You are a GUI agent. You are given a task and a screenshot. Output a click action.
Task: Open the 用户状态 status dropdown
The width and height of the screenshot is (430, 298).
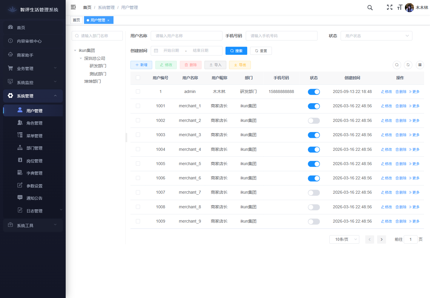tap(376, 36)
